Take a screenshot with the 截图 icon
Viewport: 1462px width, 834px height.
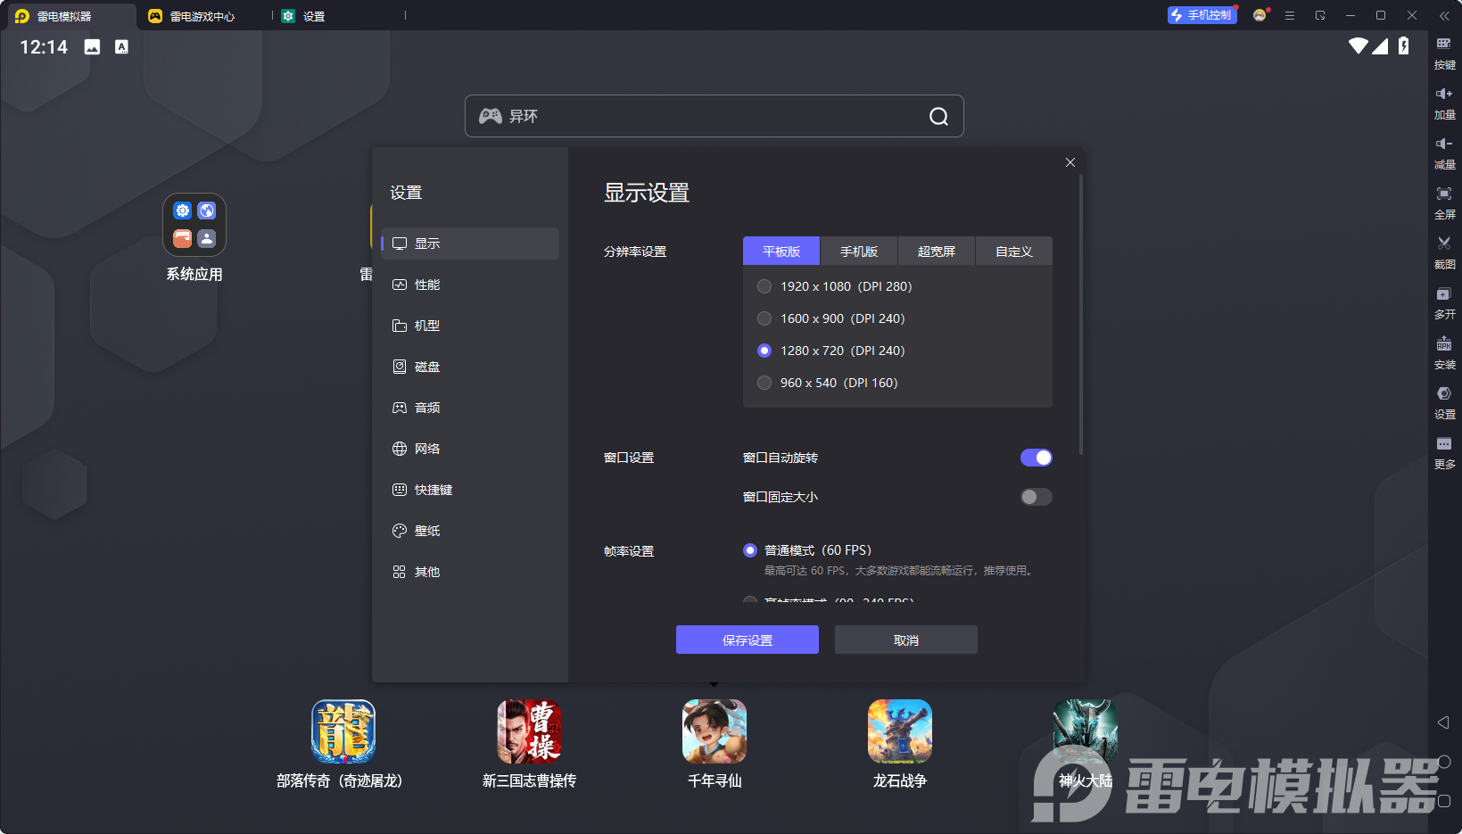(1444, 252)
